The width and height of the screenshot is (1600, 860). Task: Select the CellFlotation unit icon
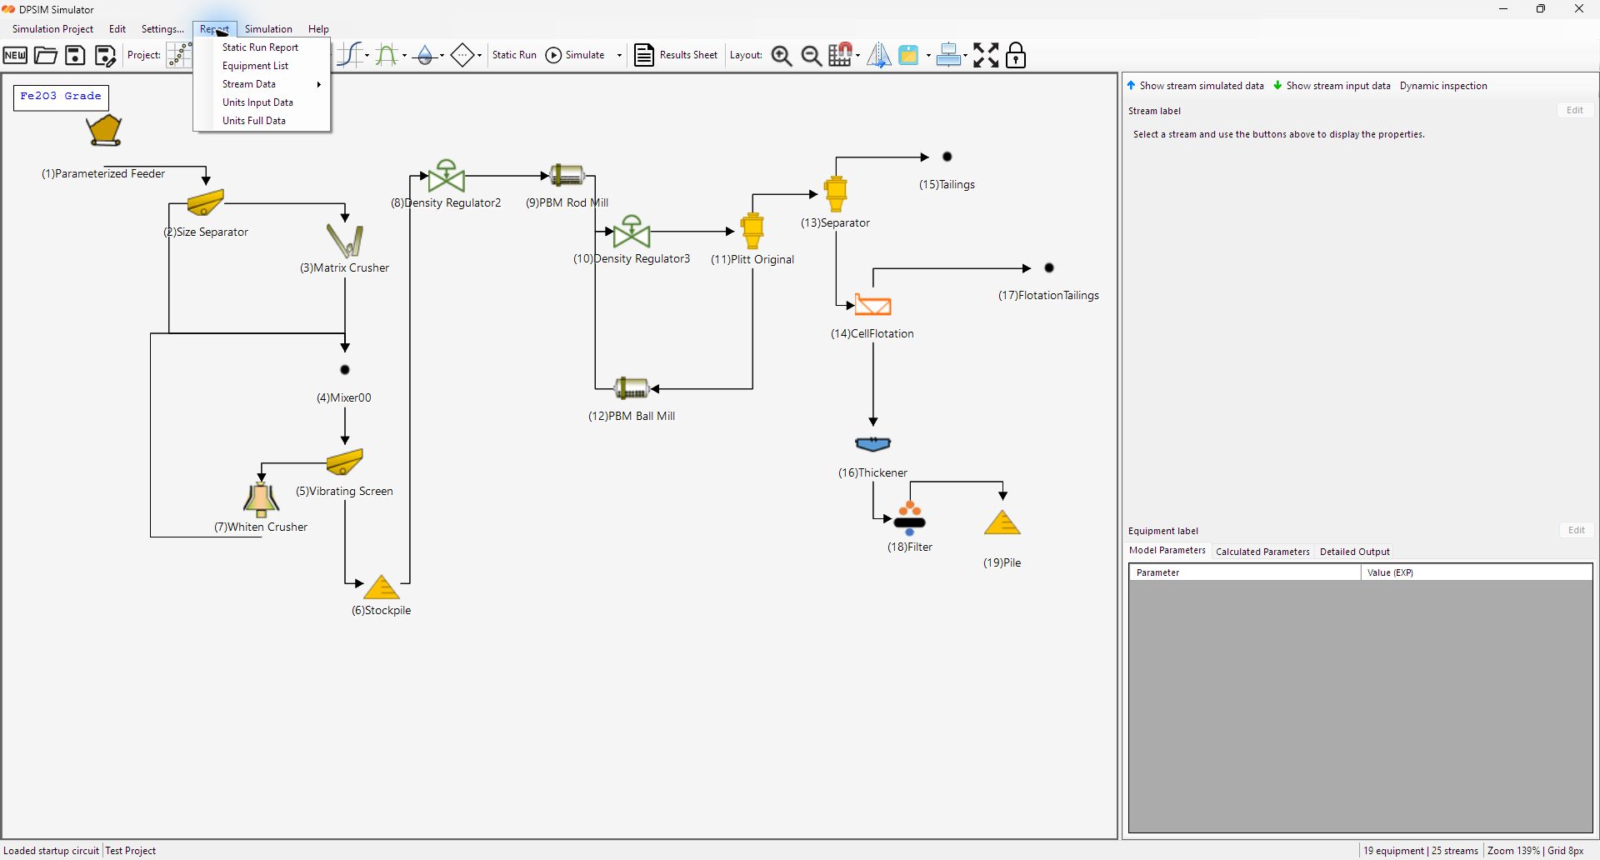(x=873, y=305)
